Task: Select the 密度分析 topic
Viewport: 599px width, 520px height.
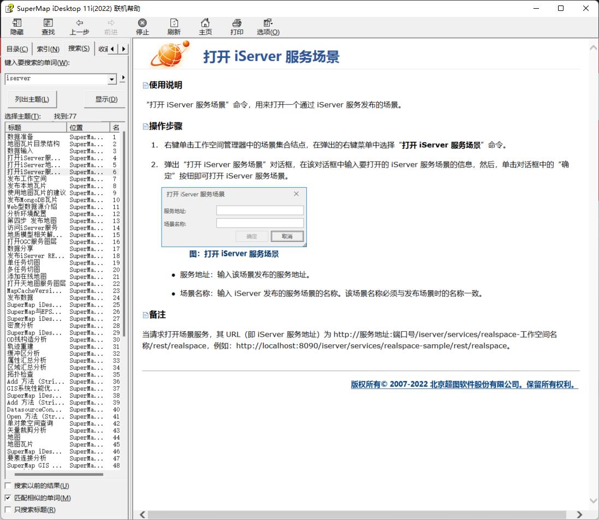Action: [20, 325]
